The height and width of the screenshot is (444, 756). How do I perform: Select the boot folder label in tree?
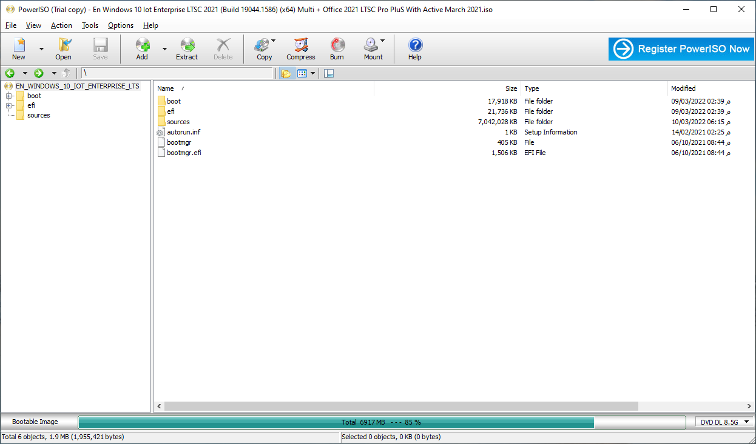click(x=34, y=96)
